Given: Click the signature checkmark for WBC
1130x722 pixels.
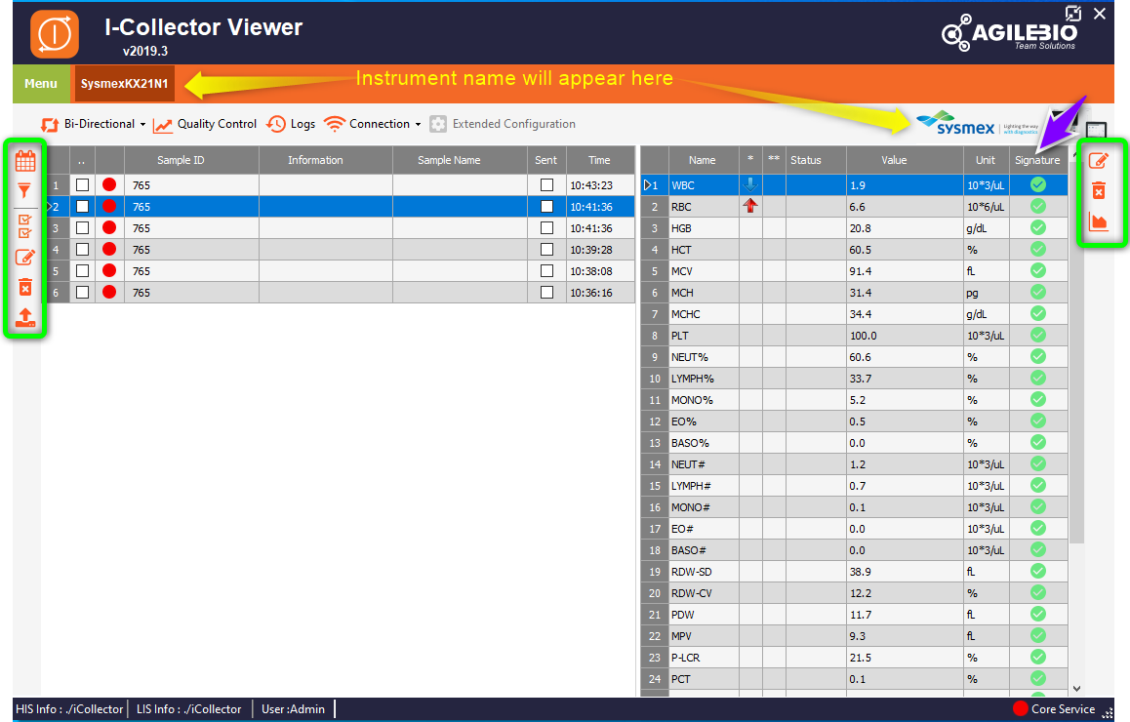Looking at the screenshot, I should [1037, 184].
